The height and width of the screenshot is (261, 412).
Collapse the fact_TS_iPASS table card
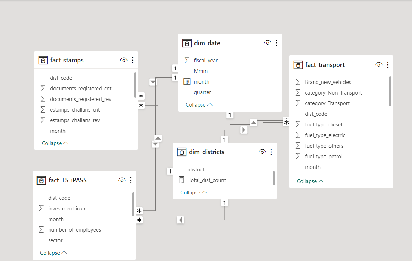click(53, 253)
